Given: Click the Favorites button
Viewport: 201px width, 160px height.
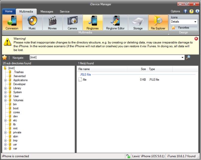Looking at the screenshot, I should tap(184, 28).
